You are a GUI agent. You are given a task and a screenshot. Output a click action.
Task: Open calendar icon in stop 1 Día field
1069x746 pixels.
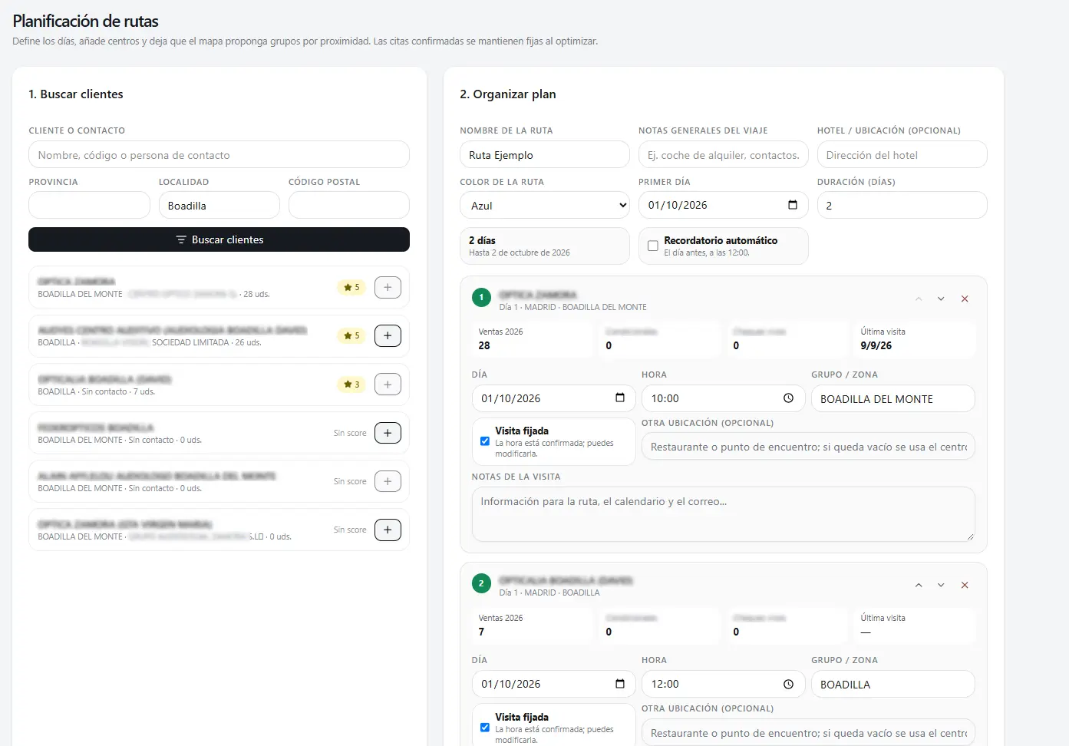(x=620, y=398)
